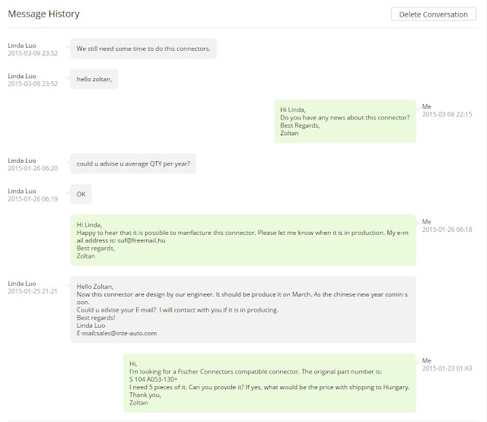Click the 2015-01-25 21:21 timestamp
Viewport: 487px width, 422px height.
point(33,291)
